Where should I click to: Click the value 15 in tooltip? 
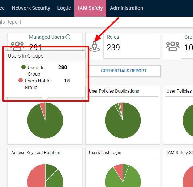tap(67, 81)
